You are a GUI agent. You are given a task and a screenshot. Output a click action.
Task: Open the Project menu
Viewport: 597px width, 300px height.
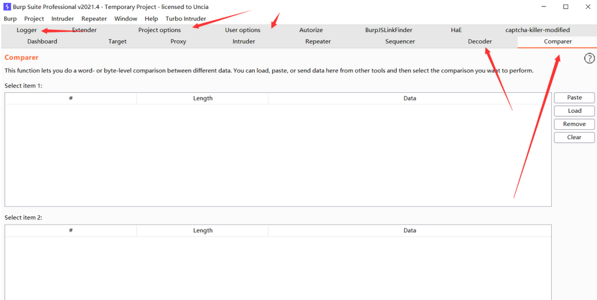coord(34,18)
